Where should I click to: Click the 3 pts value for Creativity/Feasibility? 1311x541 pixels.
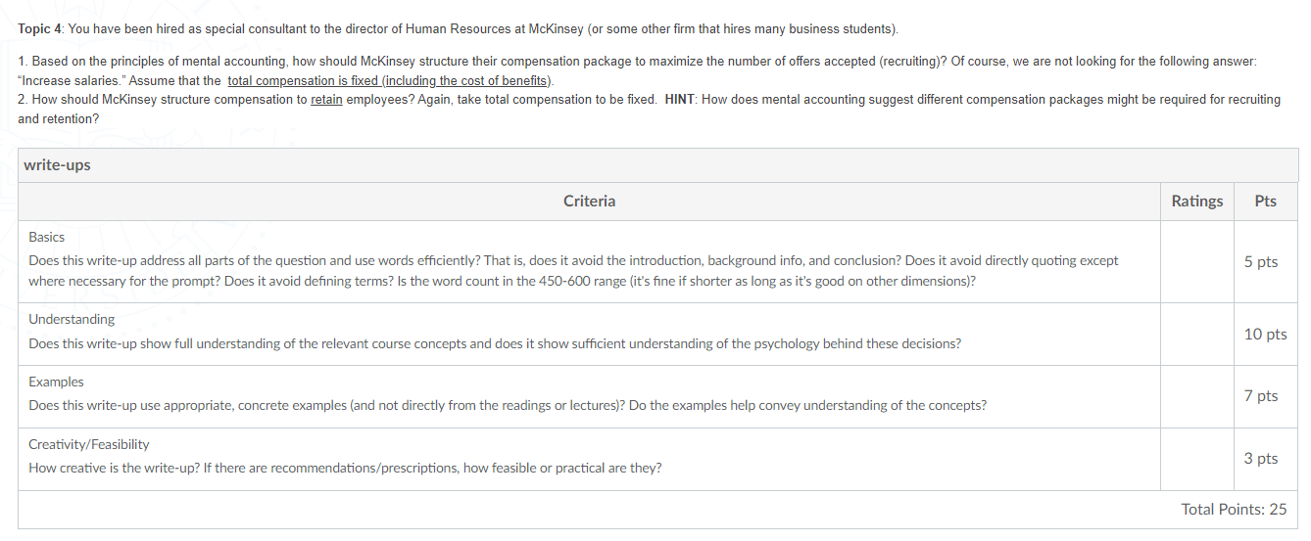tap(1261, 458)
